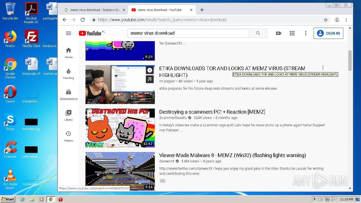361x203 pixels.
Task: Switch to the Google search tab
Action: point(94,10)
